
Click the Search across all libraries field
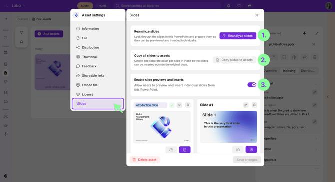click(167, 6)
